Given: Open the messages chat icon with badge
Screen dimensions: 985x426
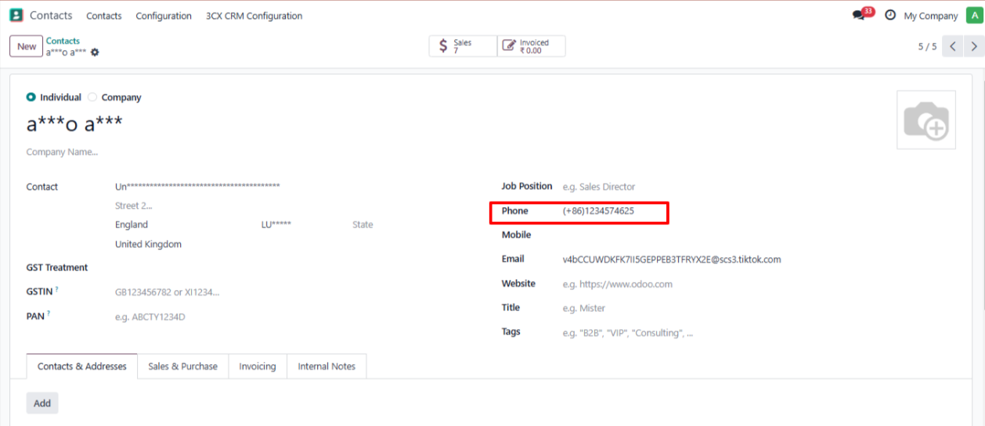Looking at the screenshot, I should point(860,16).
